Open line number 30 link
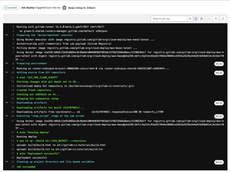The width and height of the screenshot is (230, 172). [x=13, y=167]
